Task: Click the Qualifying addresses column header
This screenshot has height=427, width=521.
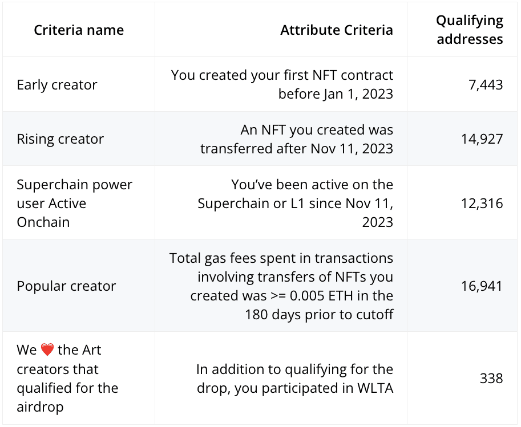Action: tap(470, 30)
